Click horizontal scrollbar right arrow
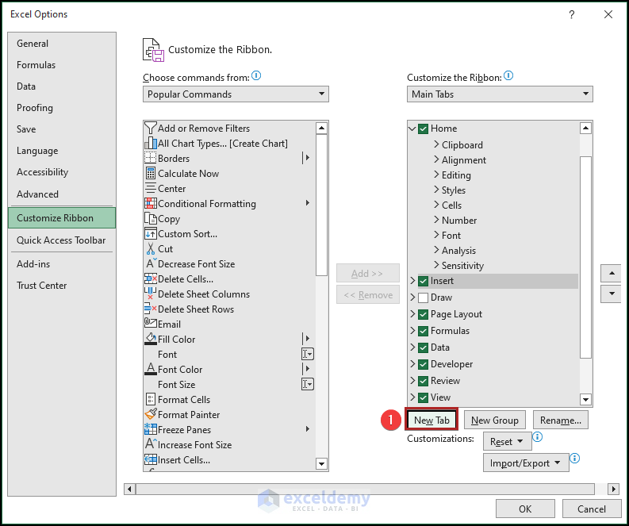 pos(613,489)
